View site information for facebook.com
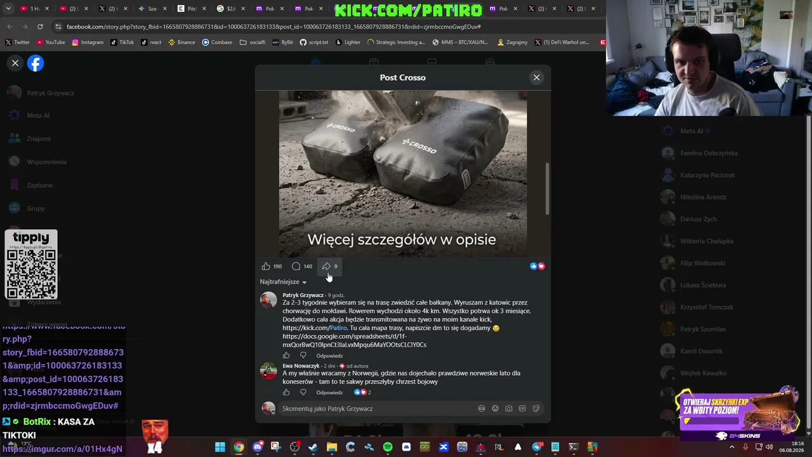 (58, 27)
